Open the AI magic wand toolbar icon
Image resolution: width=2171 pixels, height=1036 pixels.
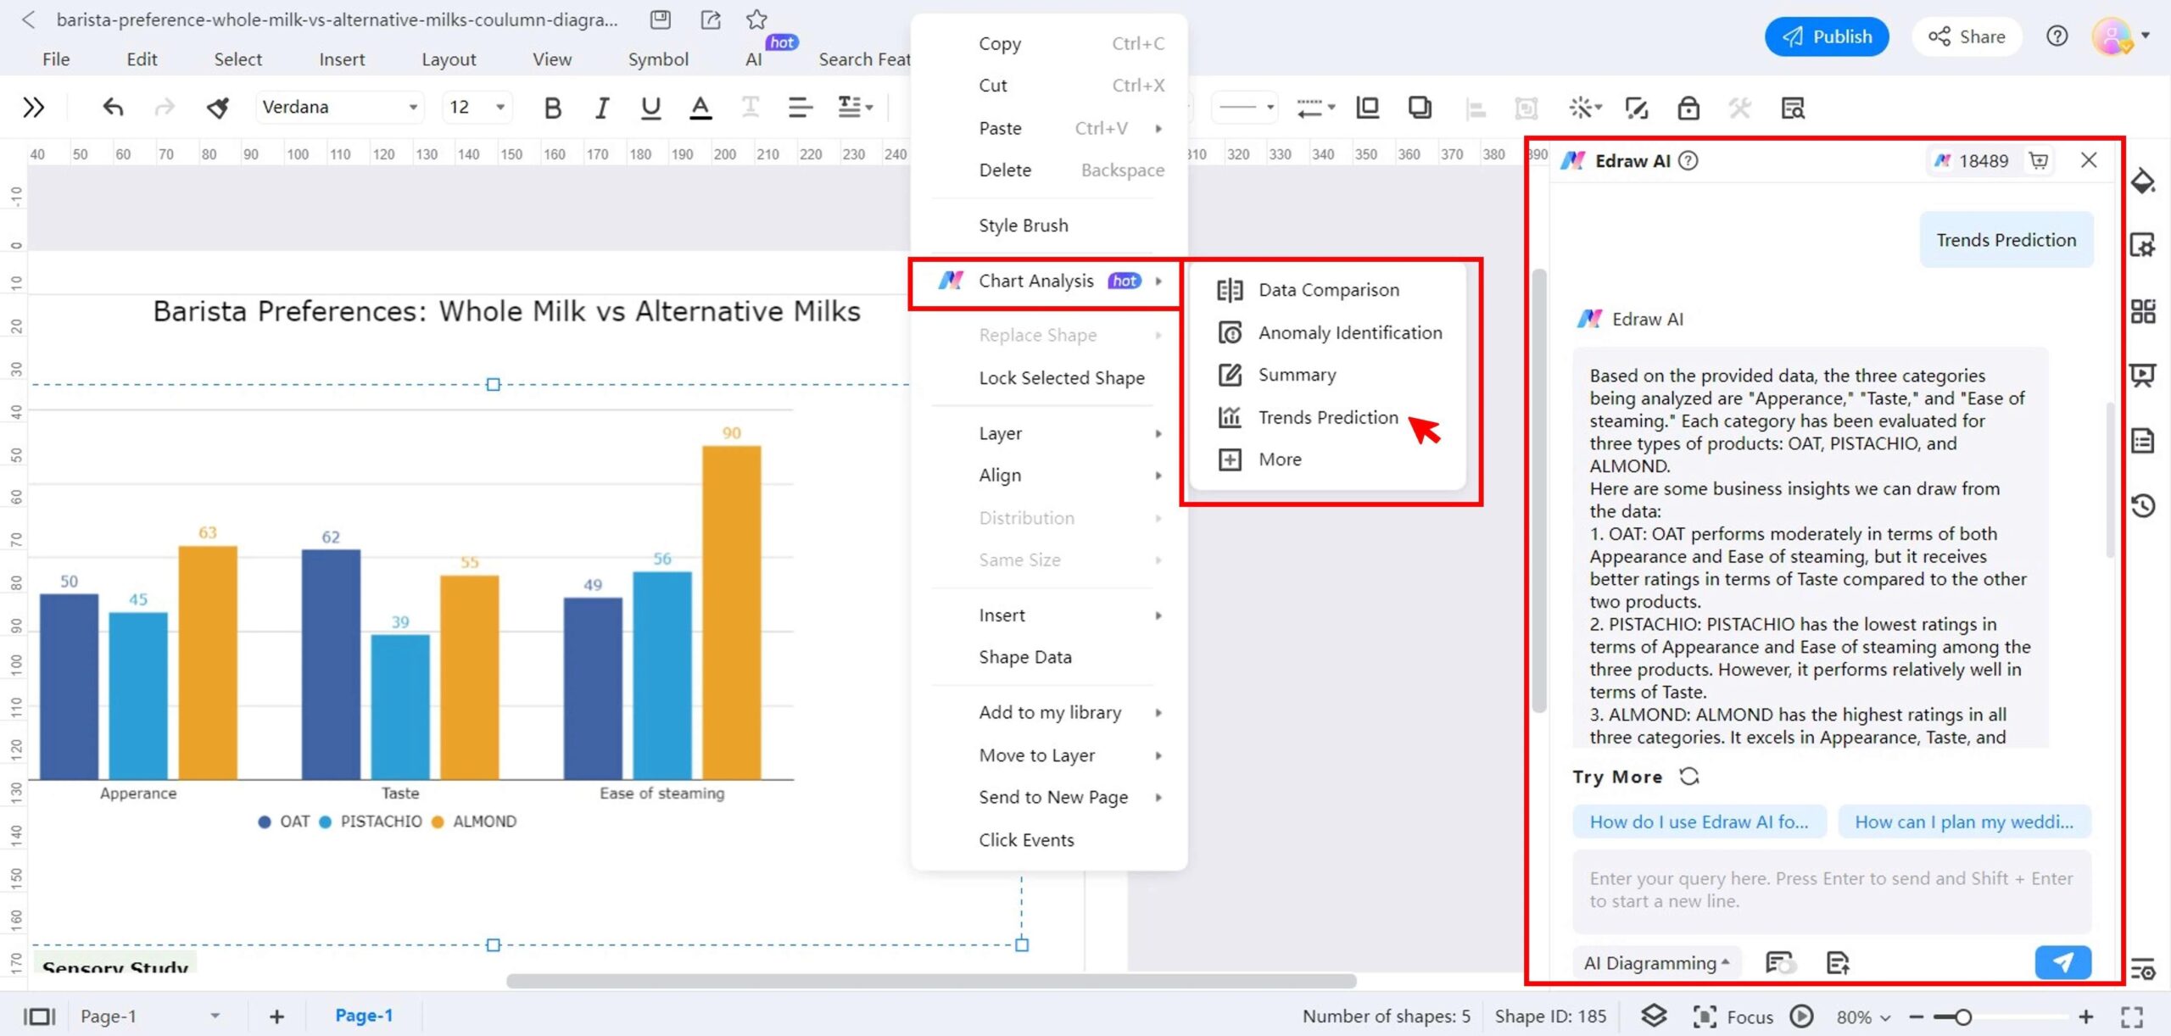(x=1584, y=108)
